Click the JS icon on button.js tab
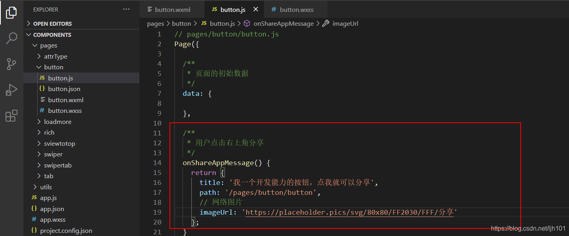 (215, 9)
